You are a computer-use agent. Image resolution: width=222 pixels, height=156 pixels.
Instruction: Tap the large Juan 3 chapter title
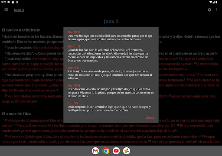[x=111, y=21]
